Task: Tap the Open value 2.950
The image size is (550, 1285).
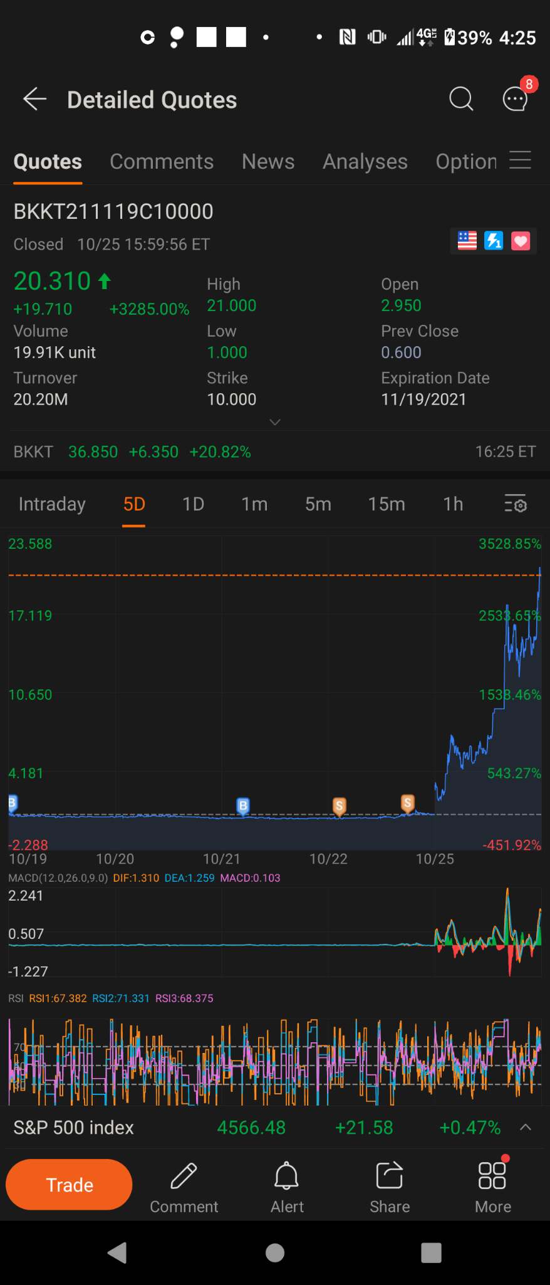Action: (x=401, y=305)
